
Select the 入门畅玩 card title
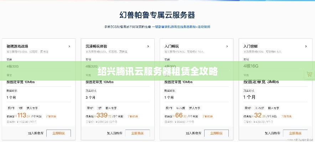point(171,47)
